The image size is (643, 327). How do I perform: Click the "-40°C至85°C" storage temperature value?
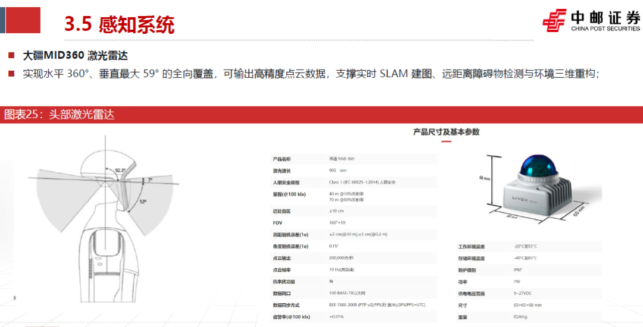point(525,258)
